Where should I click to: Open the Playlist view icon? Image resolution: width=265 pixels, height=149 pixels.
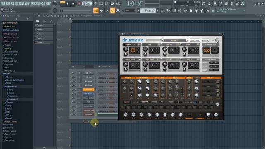click(x=163, y=11)
